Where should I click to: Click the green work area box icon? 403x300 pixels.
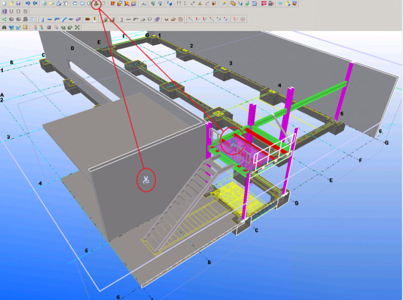click(103, 3)
